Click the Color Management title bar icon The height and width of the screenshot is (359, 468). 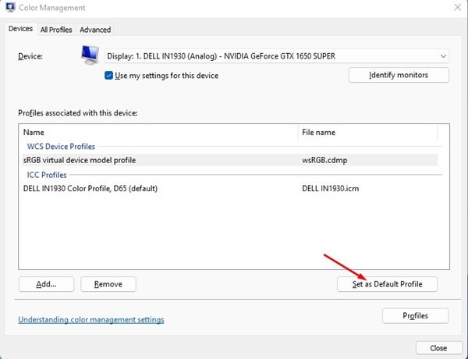coord(9,8)
